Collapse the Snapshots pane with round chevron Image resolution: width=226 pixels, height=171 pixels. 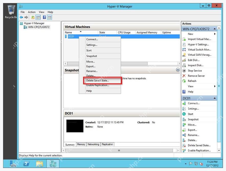tap(178, 70)
